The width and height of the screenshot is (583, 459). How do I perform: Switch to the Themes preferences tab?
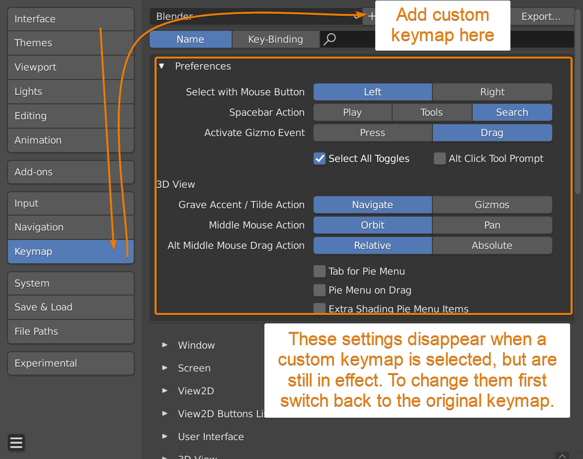pyautogui.click(x=71, y=43)
